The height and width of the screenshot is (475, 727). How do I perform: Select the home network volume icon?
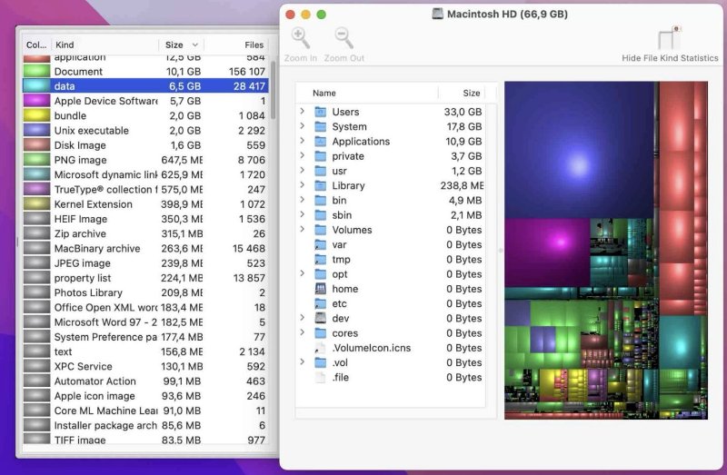point(321,289)
